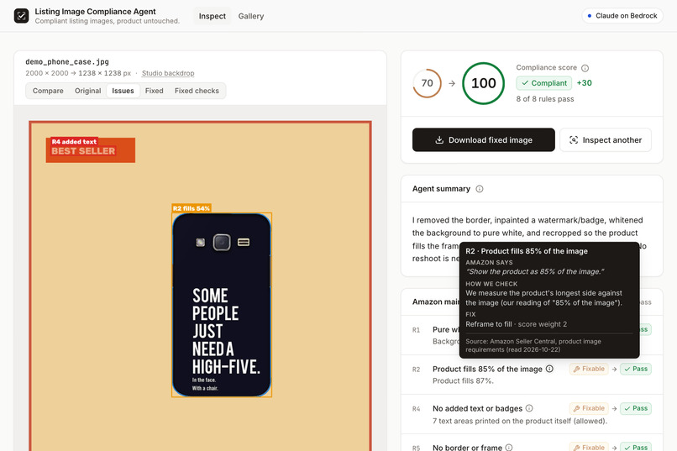Click the +30 score change value

(x=584, y=83)
